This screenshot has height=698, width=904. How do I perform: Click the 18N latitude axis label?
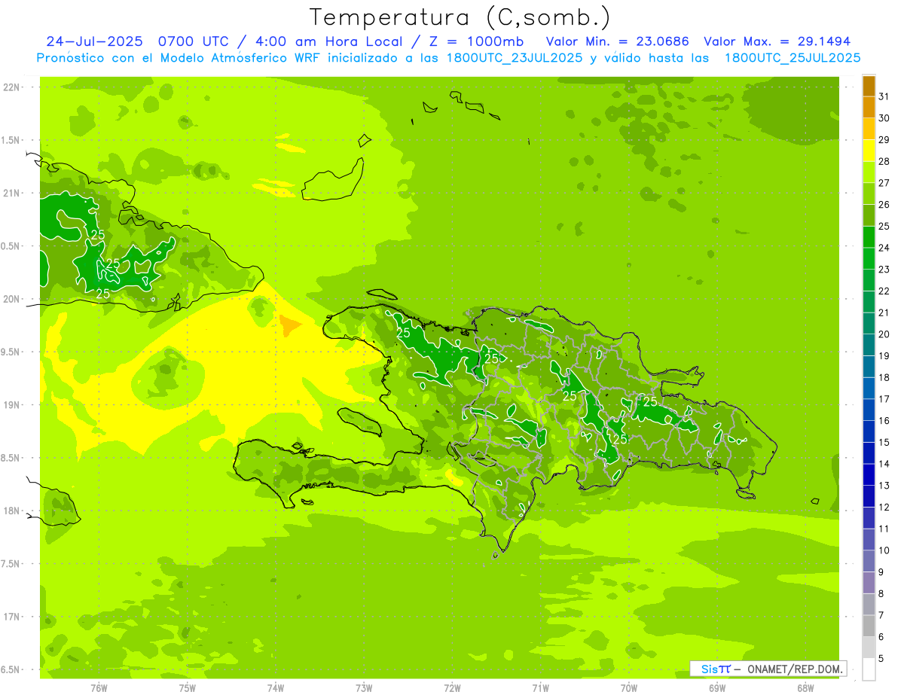pyautogui.click(x=13, y=511)
